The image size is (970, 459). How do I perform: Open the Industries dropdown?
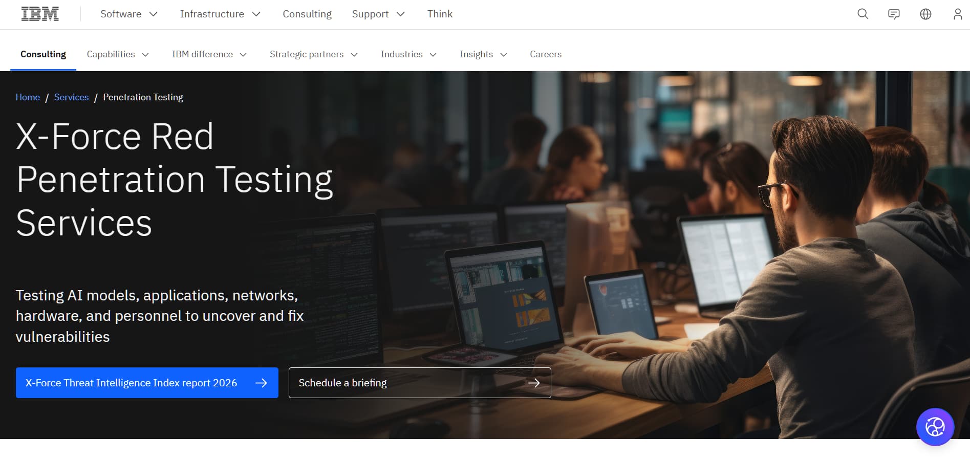(408, 54)
